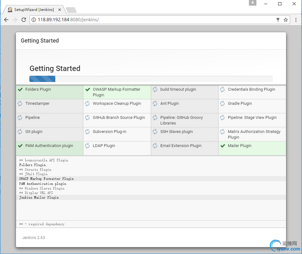Open the Chrome three-dot menu
This screenshot has width=302, height=254.
click(296, 20)
